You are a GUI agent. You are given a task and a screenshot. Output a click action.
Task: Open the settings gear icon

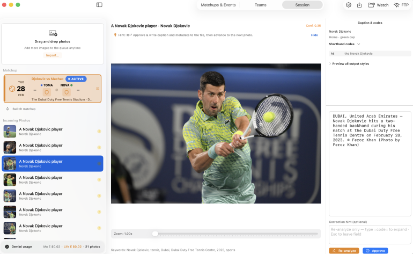(x=349, y=5)
